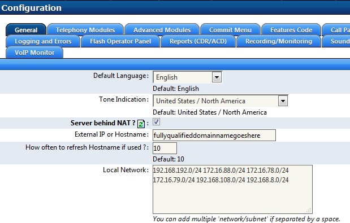Open the Telephony Modules tab
This screenshot has width=350, height=223.
click(x=85, y=30)
